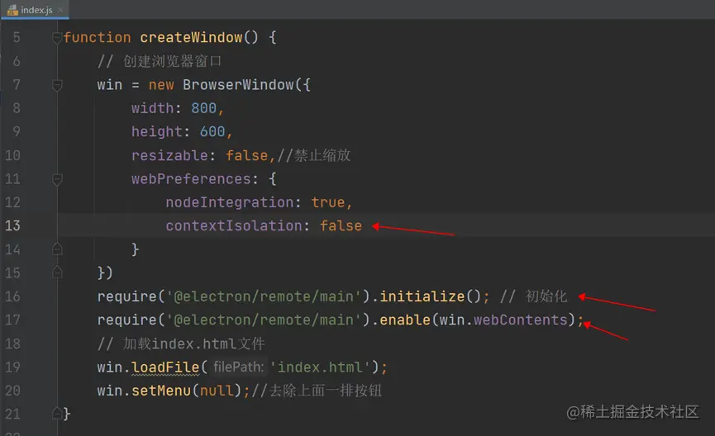Click the contextIsolation false value
The width and height of the screenshot is (715, 436).
[341, 225]
